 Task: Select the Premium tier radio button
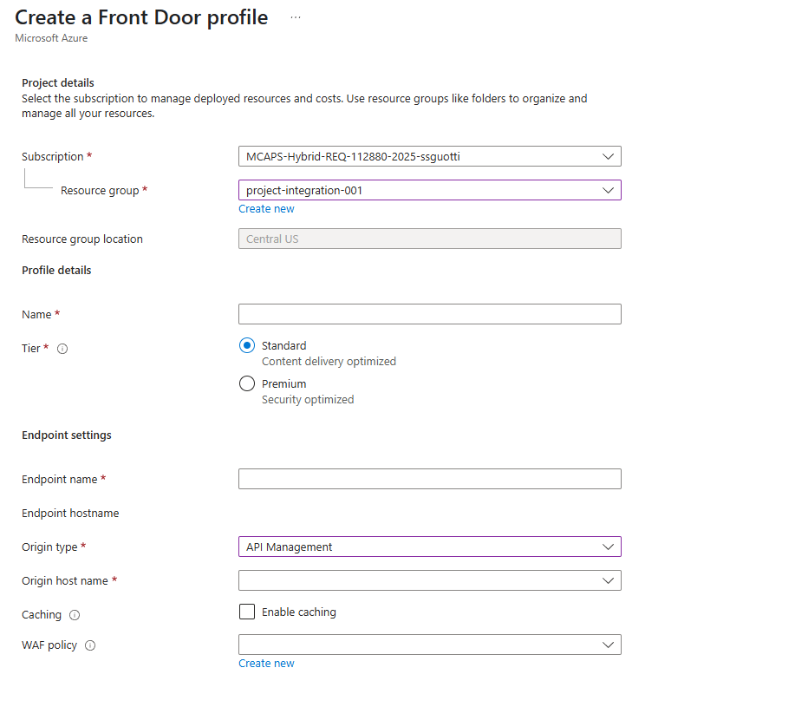[247, 383]
